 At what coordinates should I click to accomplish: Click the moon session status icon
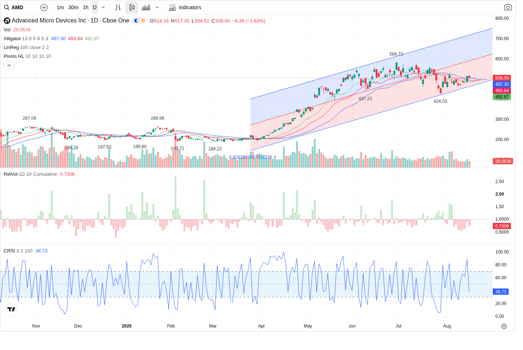(136, 21)
